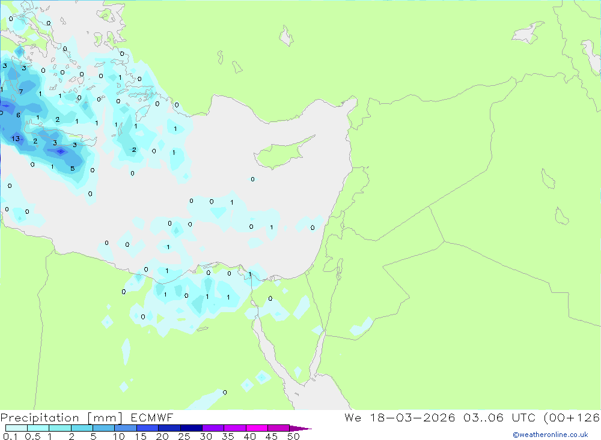Viewport: 601px width, 440px height.
Task: Click the '6' precipitation value on map
Action: (x=19, y=115)
